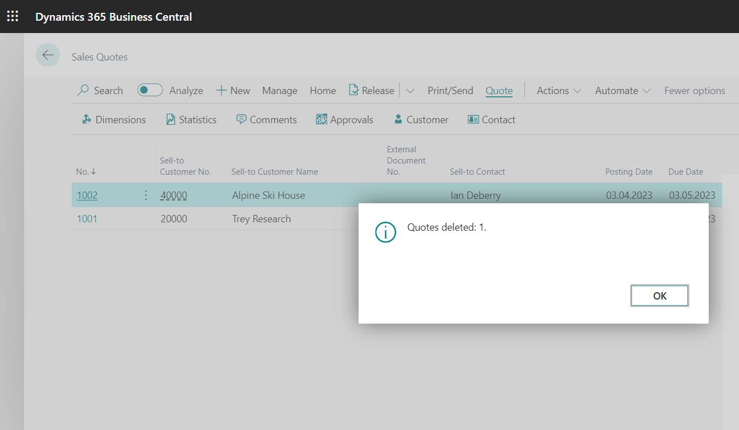
Task: Expand the dropdown arrow next to Release
Action: (410, 91)
